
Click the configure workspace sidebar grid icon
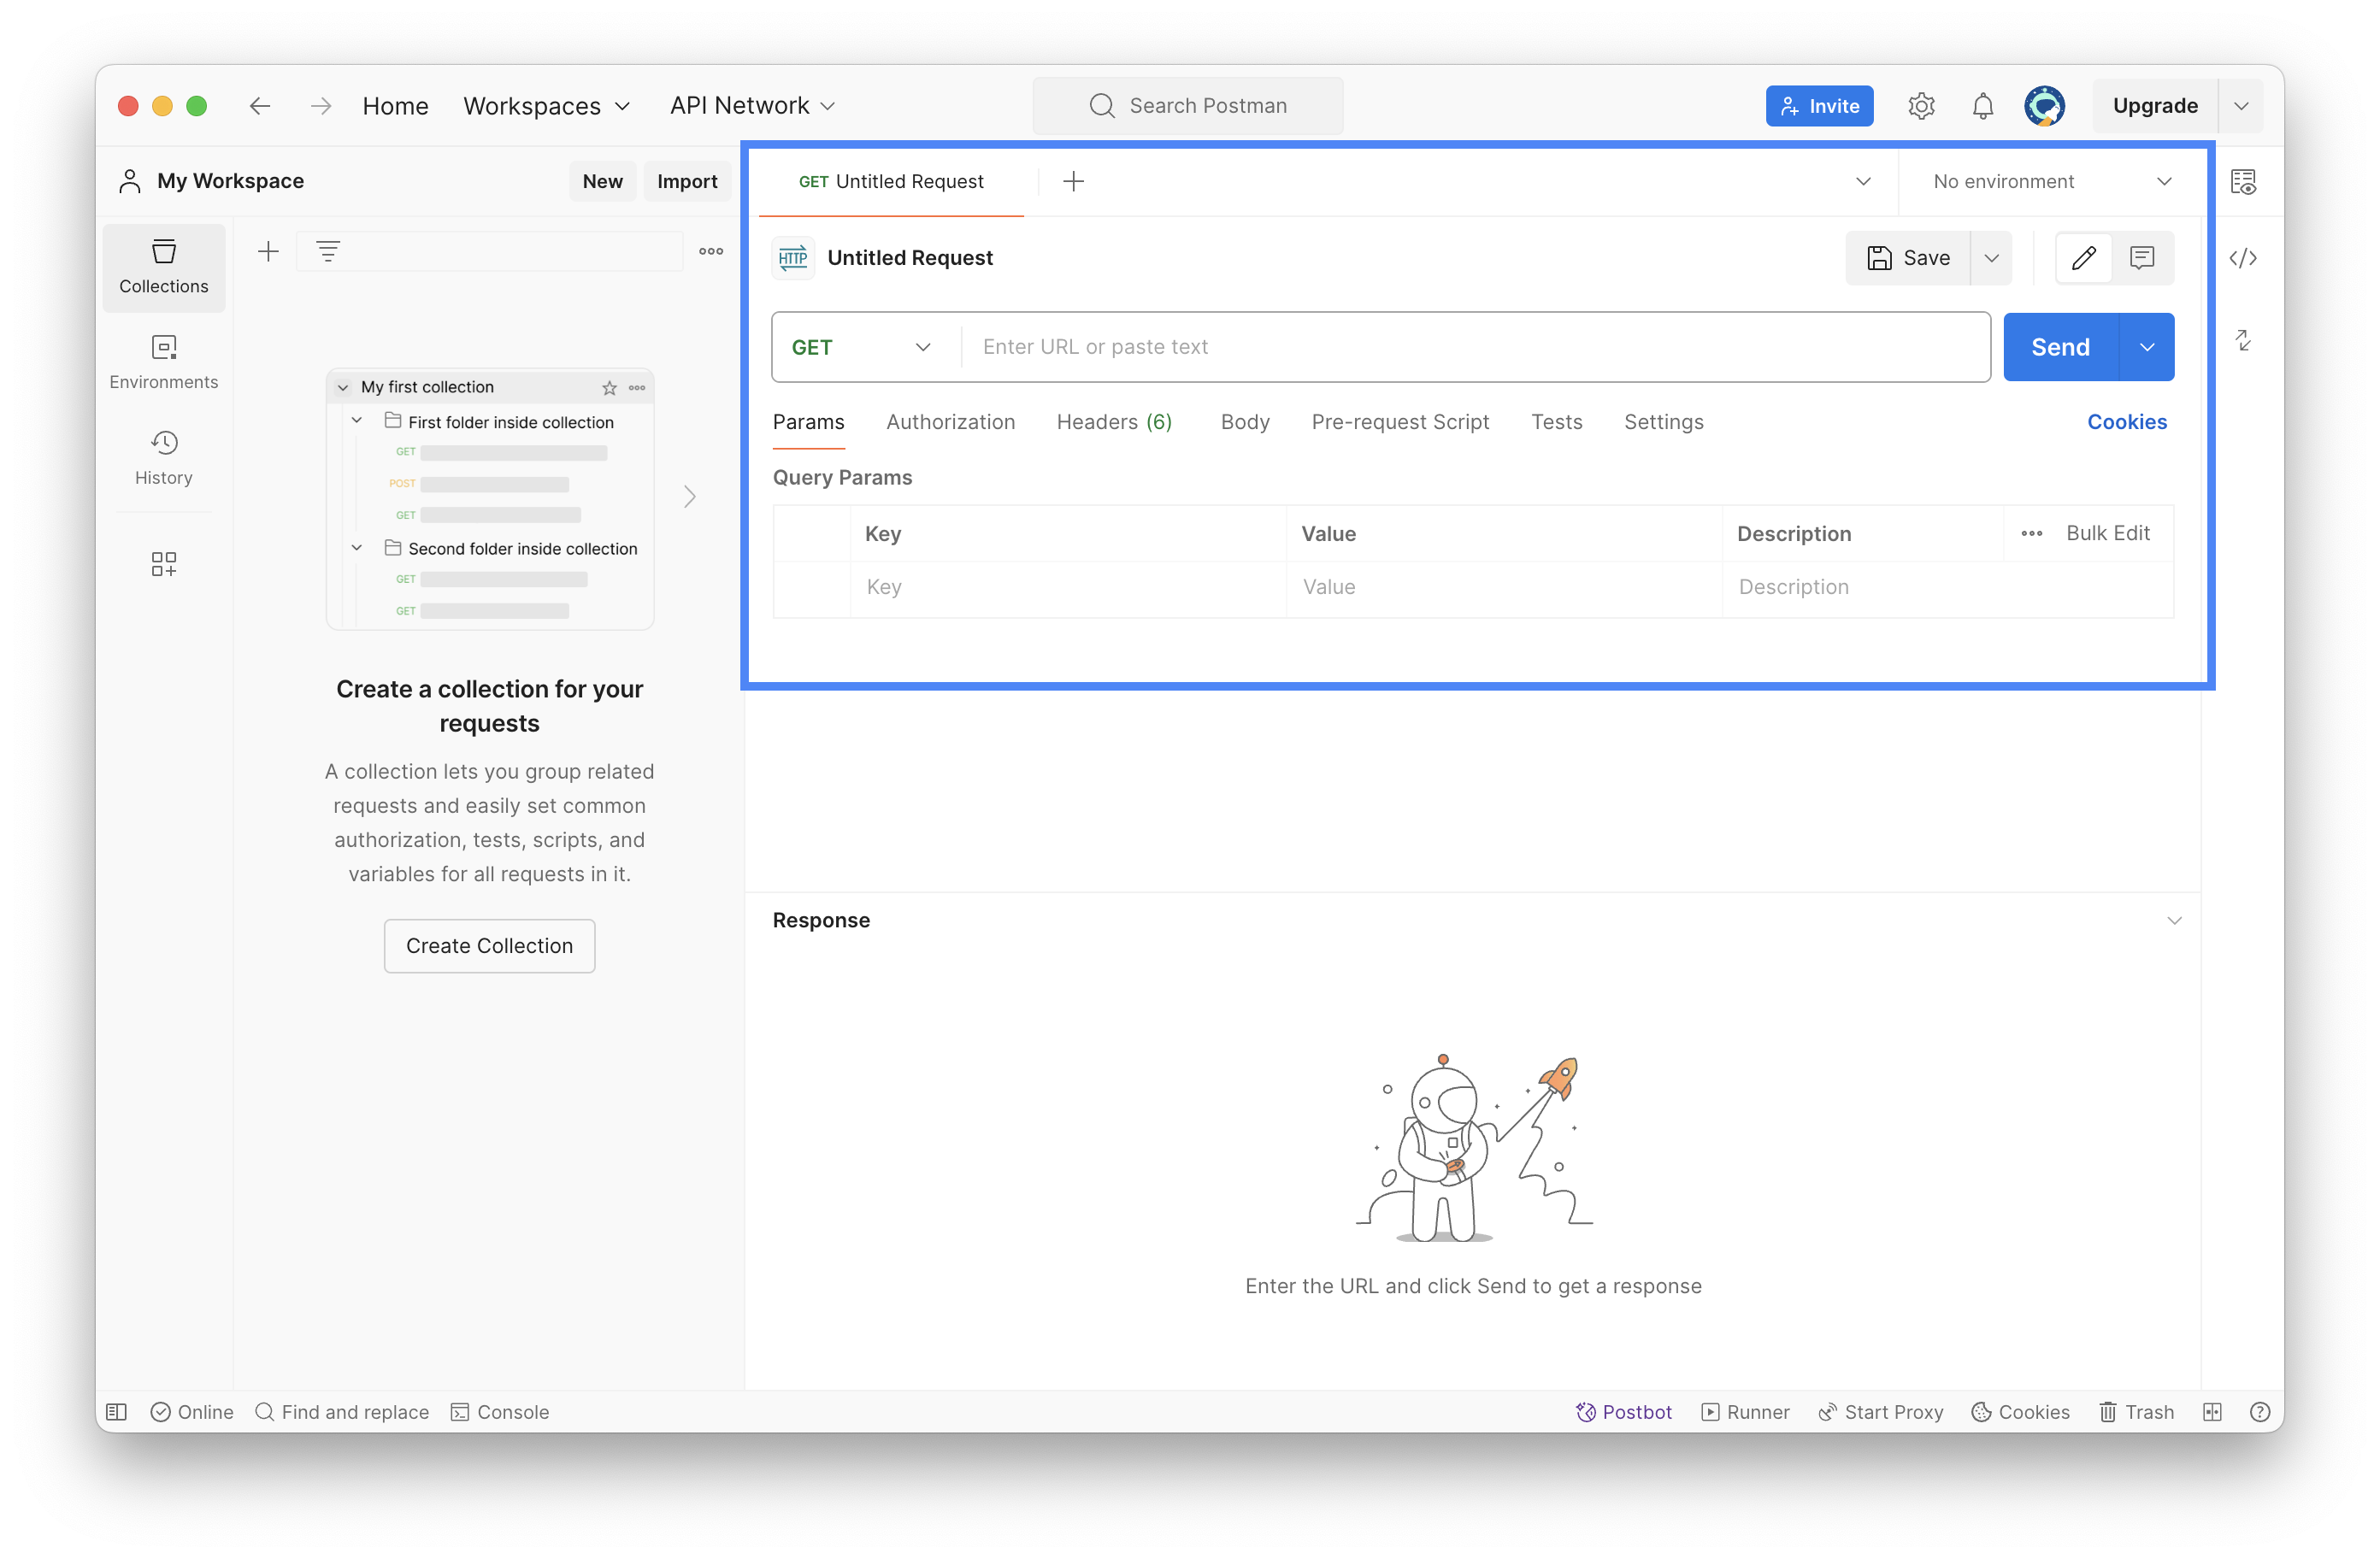[164, 564]
